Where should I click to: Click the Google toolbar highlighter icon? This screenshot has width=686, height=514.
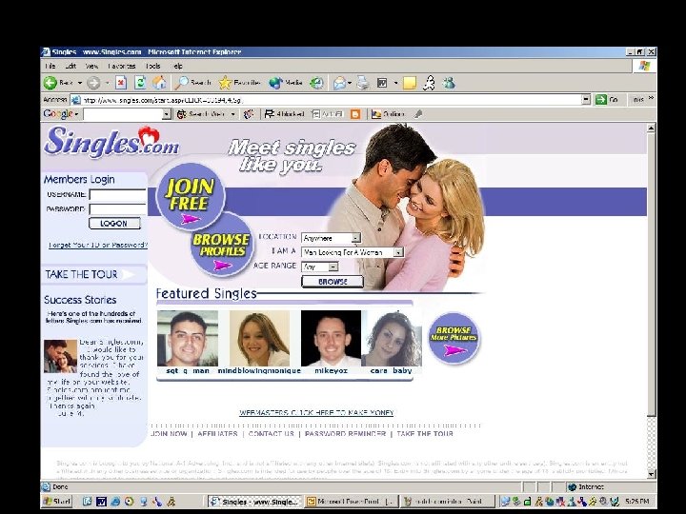(x=418, y=114)
